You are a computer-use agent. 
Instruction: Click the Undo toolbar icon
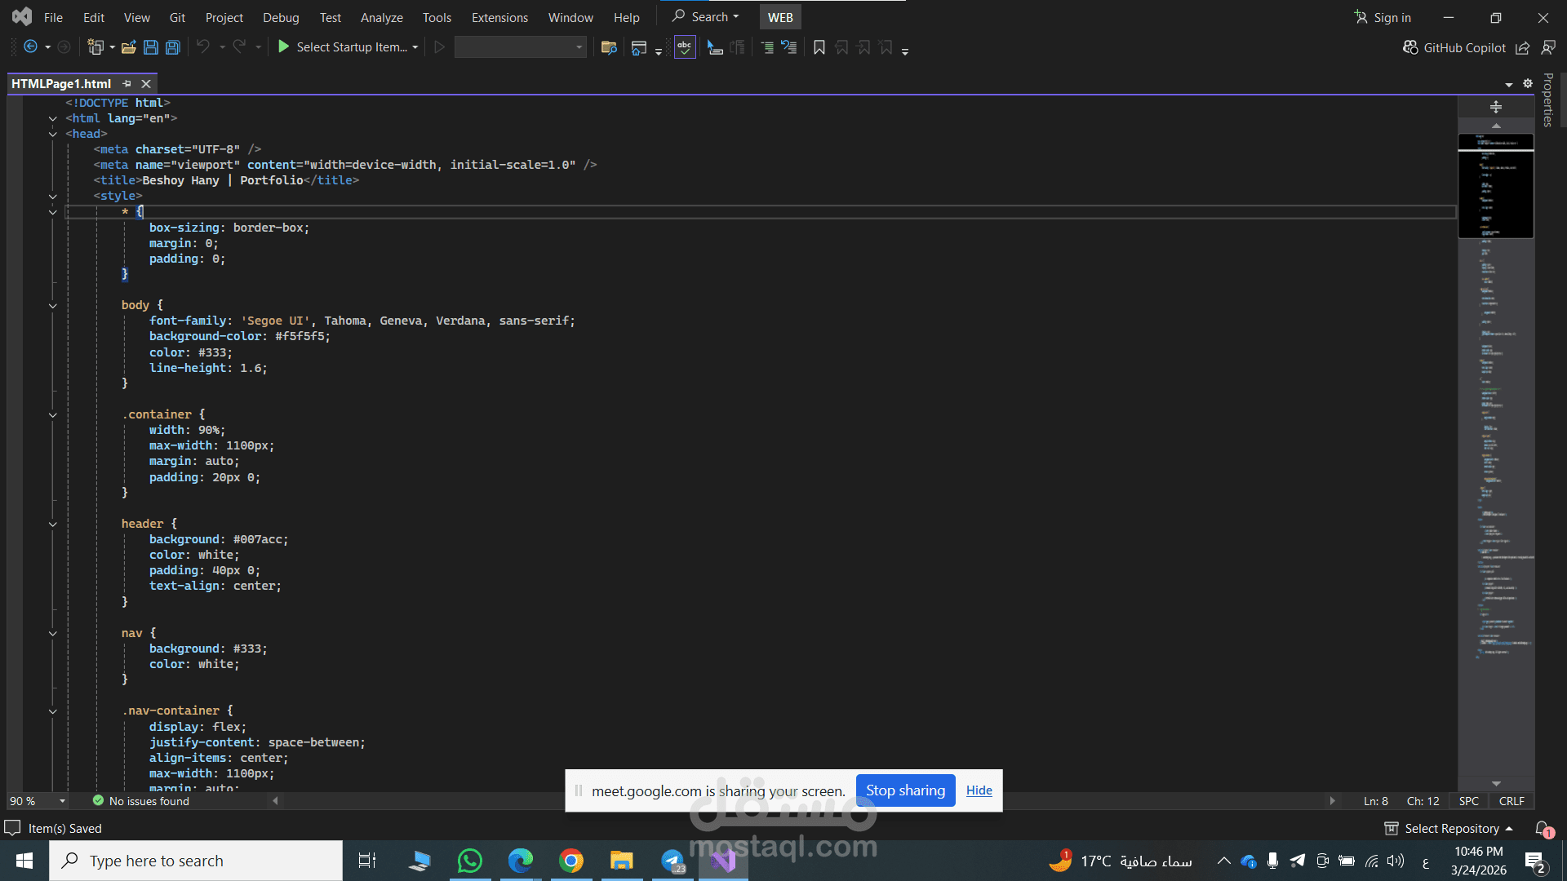point(203,47)
